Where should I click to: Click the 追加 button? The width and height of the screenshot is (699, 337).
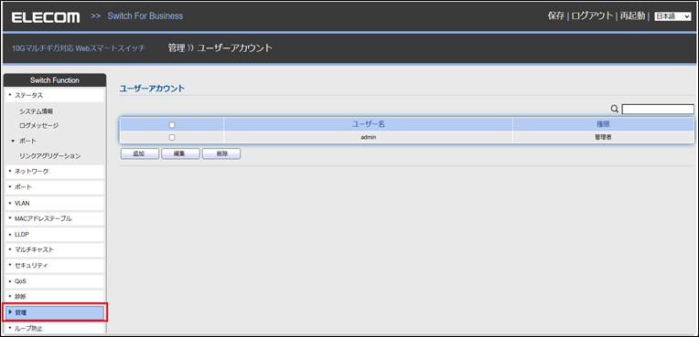140,153
